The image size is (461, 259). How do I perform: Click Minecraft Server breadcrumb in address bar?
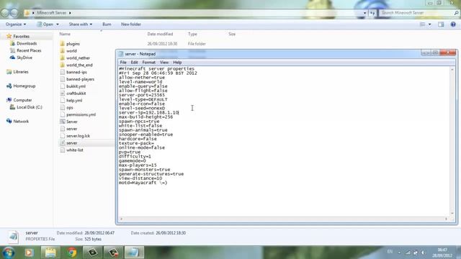(x=52, y=13)
